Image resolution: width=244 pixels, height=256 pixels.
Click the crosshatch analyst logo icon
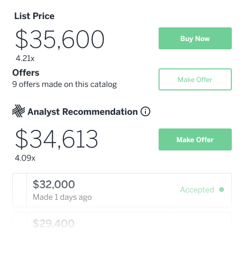[19, 111]
